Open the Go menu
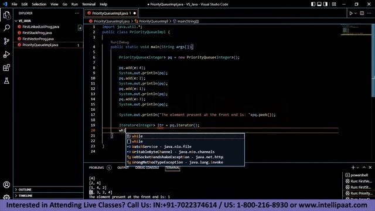This screenshot has width=375, height=211. coord(65,4)
